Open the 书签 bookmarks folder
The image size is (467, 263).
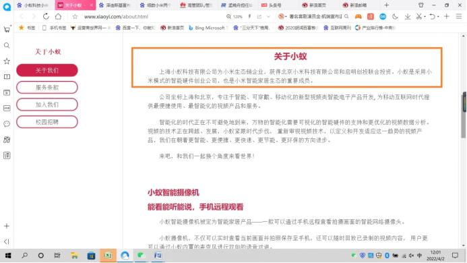click(27, 28)
